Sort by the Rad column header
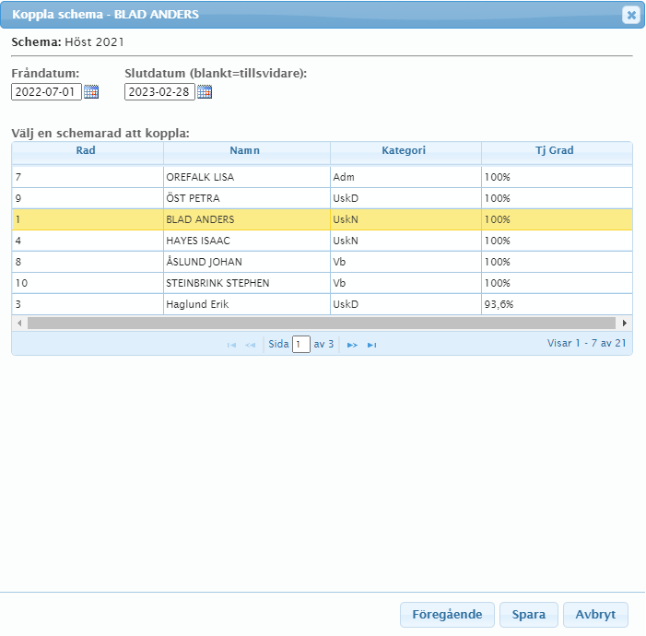 [x=87, y=150]
